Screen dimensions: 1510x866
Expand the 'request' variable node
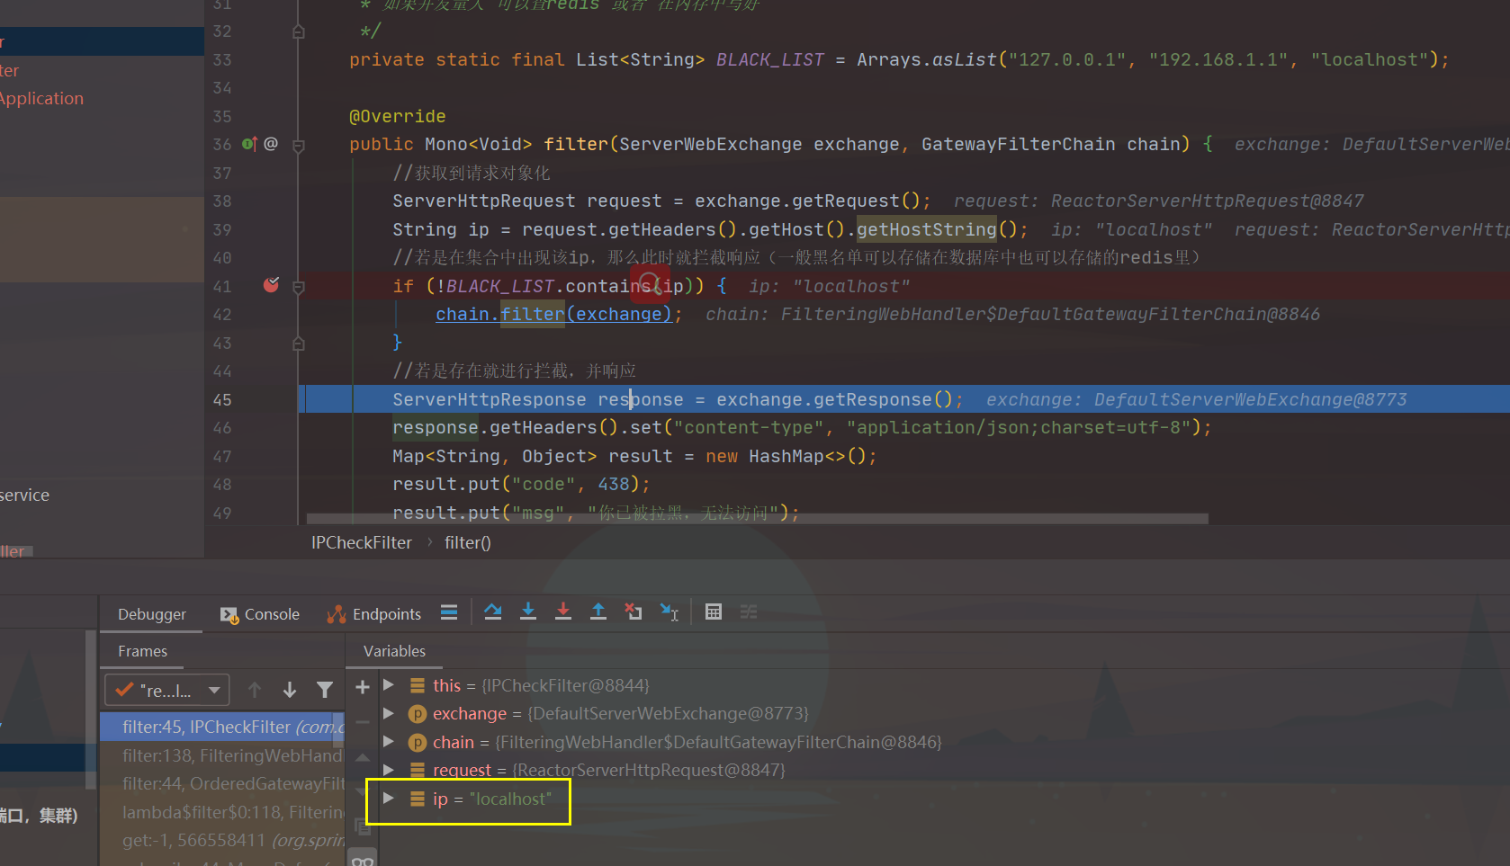pyautogui.click(x=389, y=770)
